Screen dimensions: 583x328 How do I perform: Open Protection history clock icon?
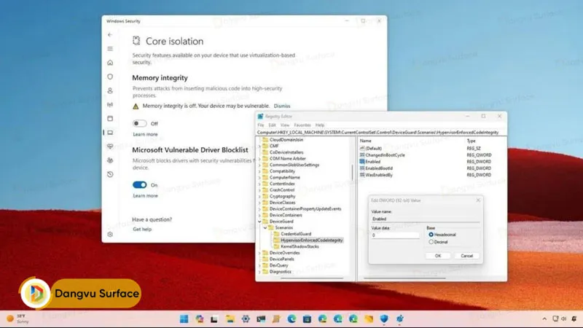(x=110, y=174)
